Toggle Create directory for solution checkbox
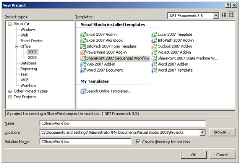The image size is (240, 164). pyautogui.click(x=138, y=142)
